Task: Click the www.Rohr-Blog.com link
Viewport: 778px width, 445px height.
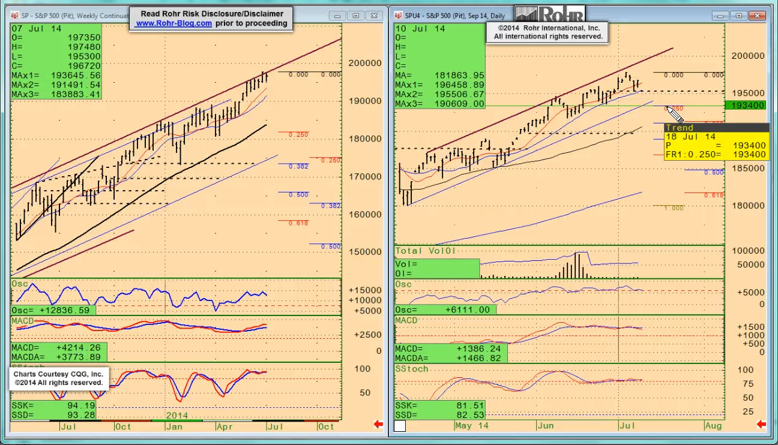Action: (x=173, y=23)
